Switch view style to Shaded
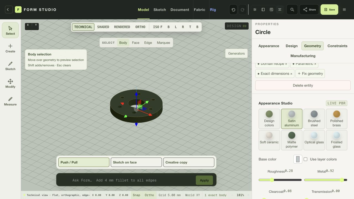This screenshot has width=354, height=199. pyautogui.click(x=103, y=27)
